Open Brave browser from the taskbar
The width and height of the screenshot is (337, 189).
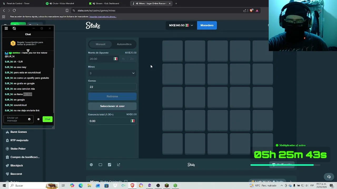[132, 186]
